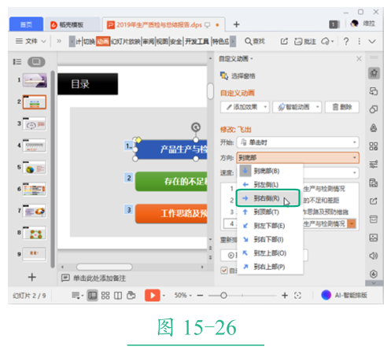Click 单击此处添加备注 notes field

pos(99,278)
